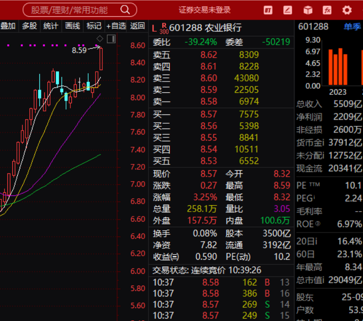
Task: Click 总量 value 258.1万
Action: 202,209
